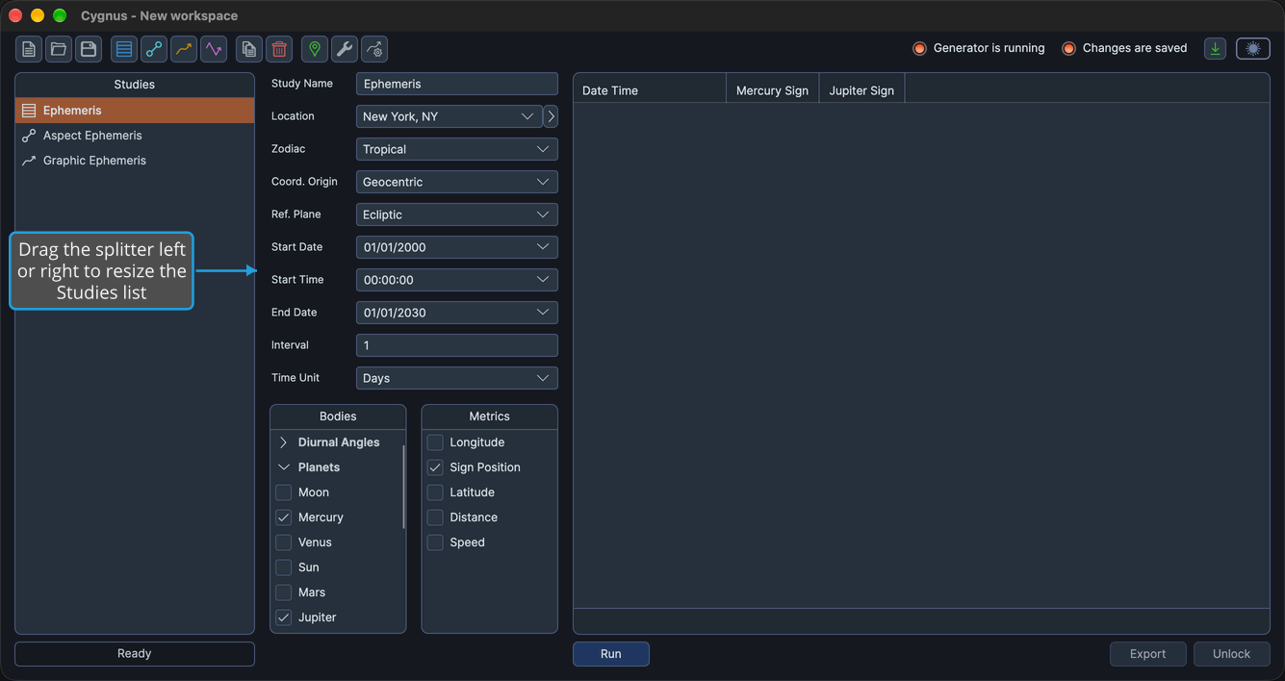Open the Location dropdown showing New York

(449, 116)
